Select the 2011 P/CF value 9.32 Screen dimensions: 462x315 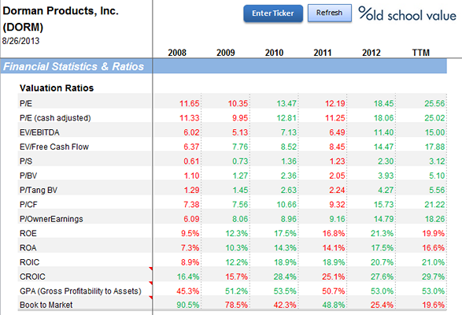point(337,205)
